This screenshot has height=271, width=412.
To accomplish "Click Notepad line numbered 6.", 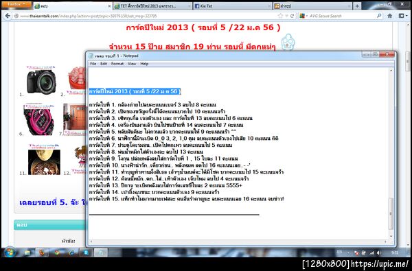I will (183, 139).
